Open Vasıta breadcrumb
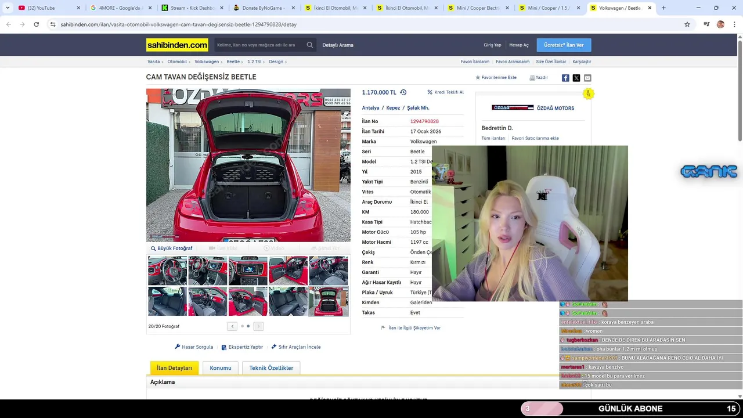This screenshot has width=743, height=418. click(153, 62)
